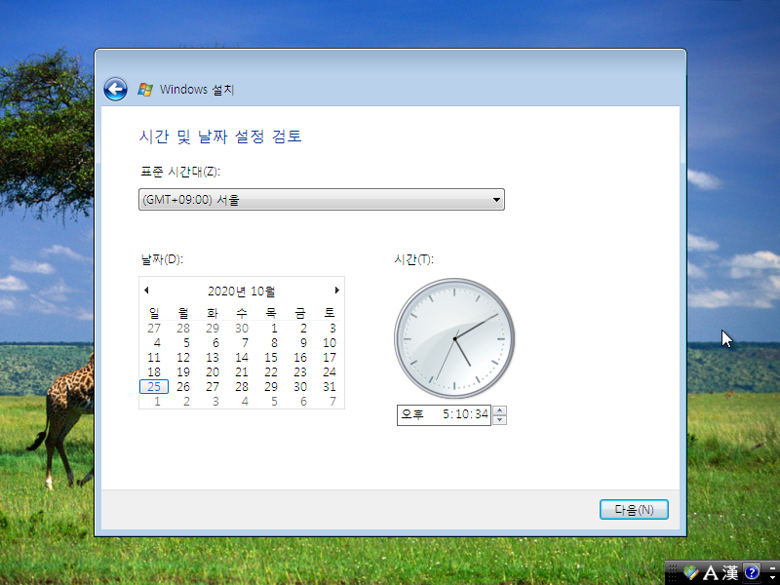Click the 漢 Hanja conversion icon
Screen dimensions: 780x585
point(729,572)
